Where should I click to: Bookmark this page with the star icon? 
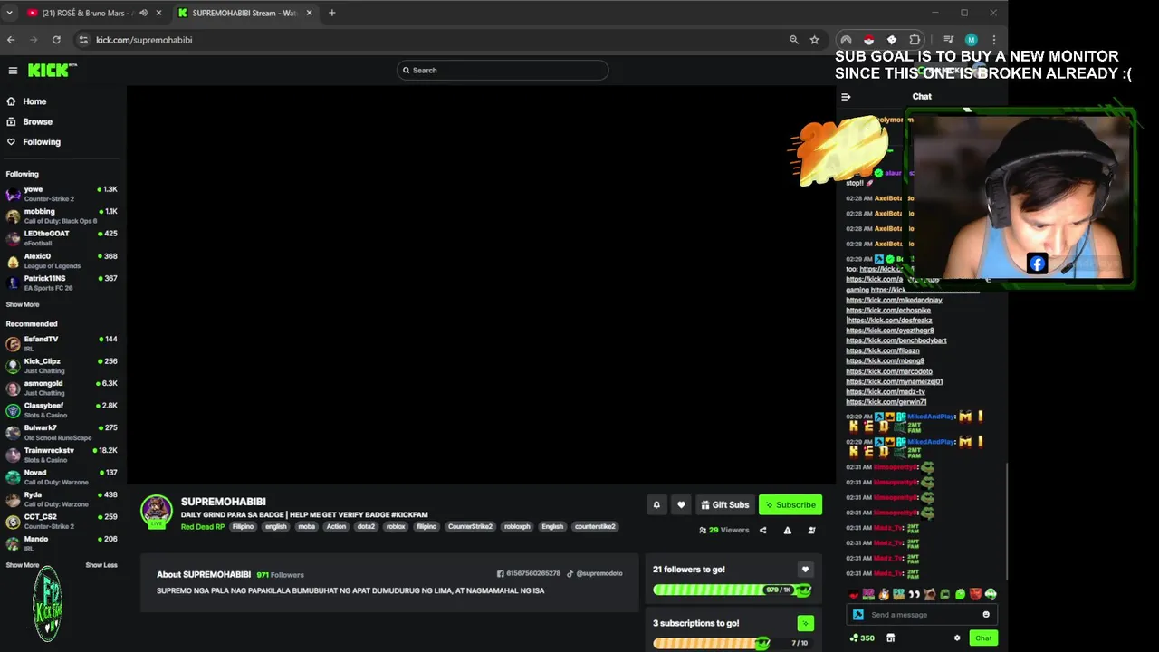pyautogui.click(x=814, y=40)
